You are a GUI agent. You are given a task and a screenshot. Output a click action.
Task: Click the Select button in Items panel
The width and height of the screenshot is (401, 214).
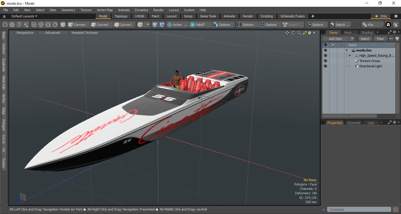pyautogui.click(x=365, y=39)
